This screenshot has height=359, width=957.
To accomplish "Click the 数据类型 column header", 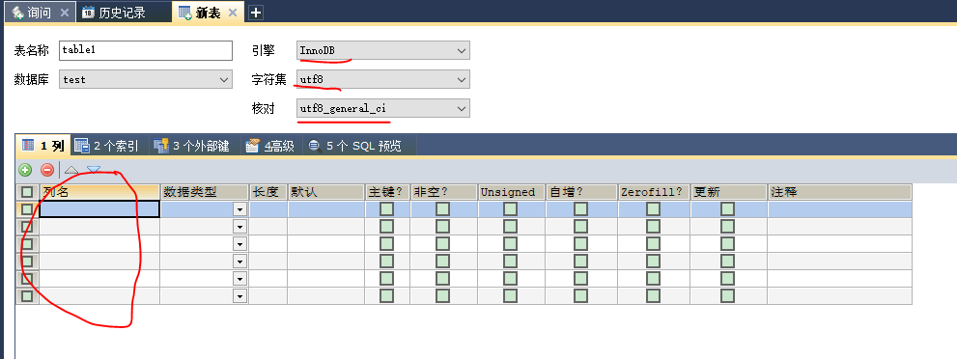I will [x=205, y=192].
